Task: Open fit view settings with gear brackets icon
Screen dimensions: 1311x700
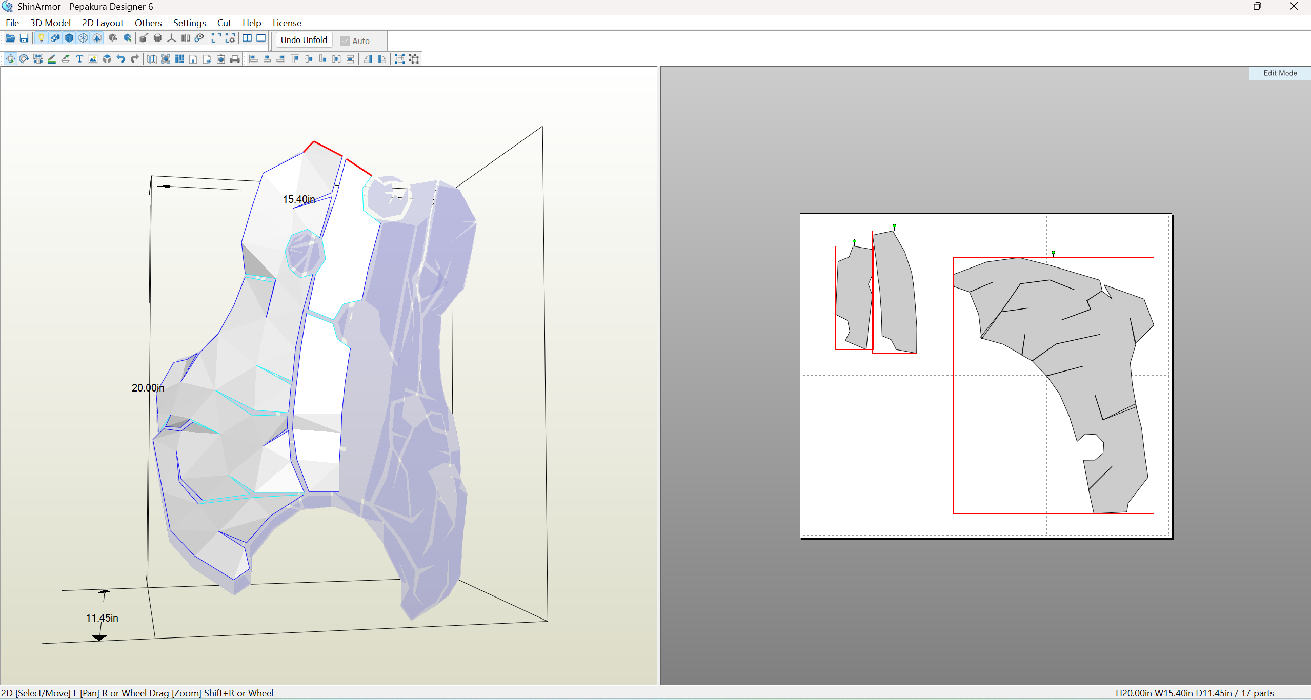Action: click(230, 38)
